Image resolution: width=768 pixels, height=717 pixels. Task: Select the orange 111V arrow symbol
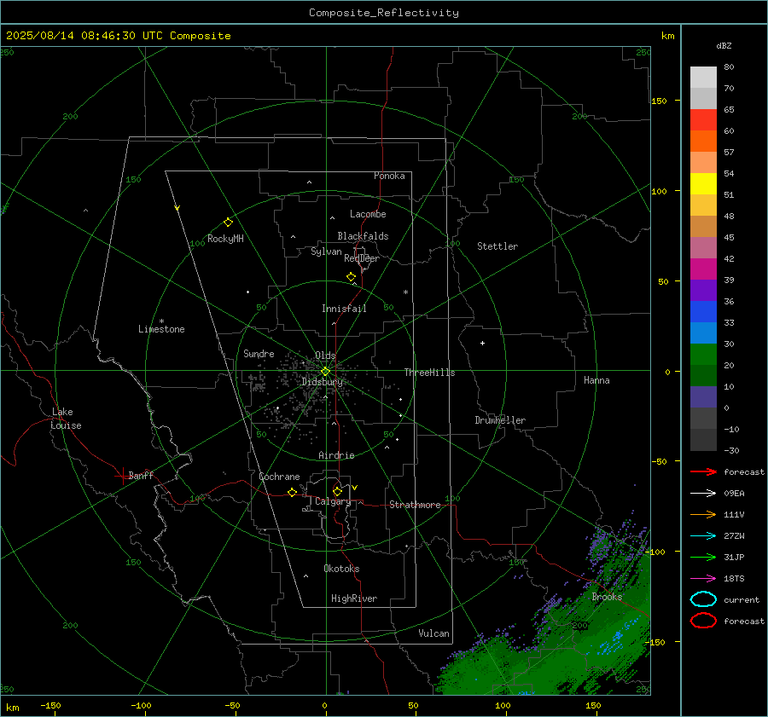[703, 514]
